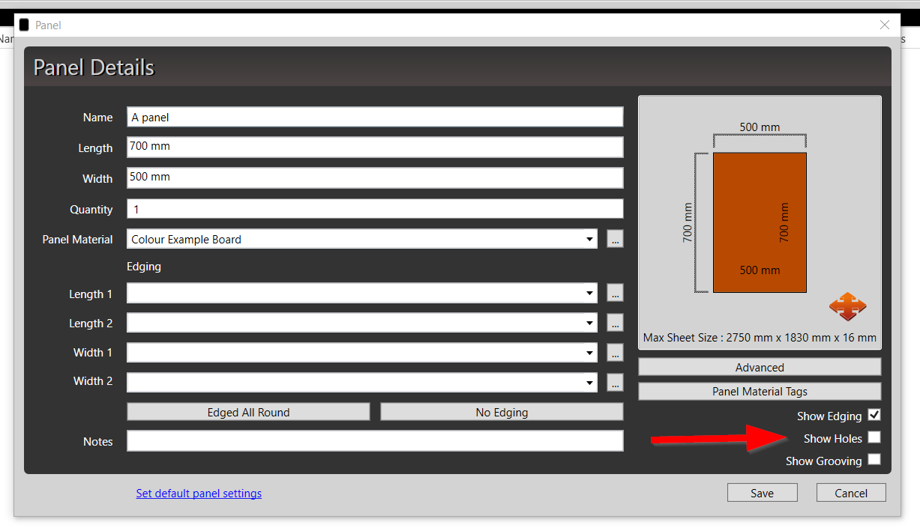Click the ellipsis button beside Length 1
Screen dimensions: 920x528
(615, 294)
